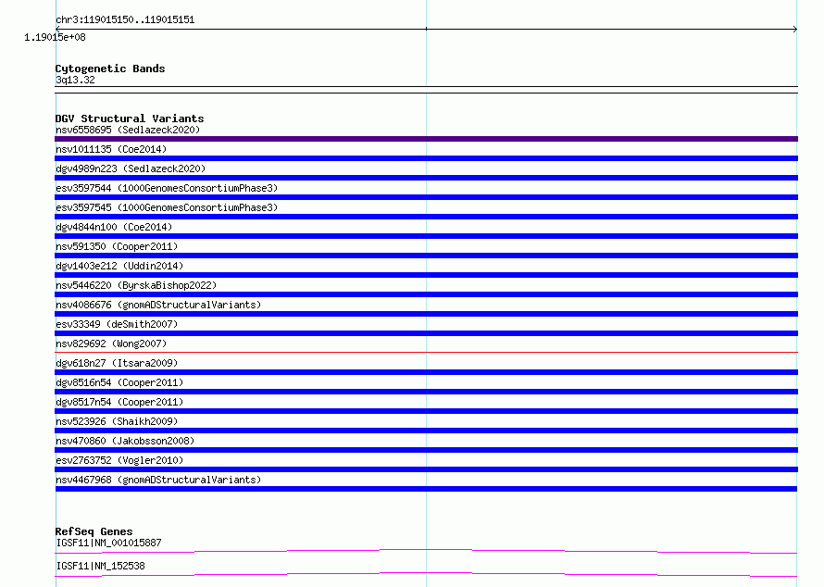Select the RefSeq Genes track heading
This screenshot has height=587, width=824.
(x=94, y=531)
